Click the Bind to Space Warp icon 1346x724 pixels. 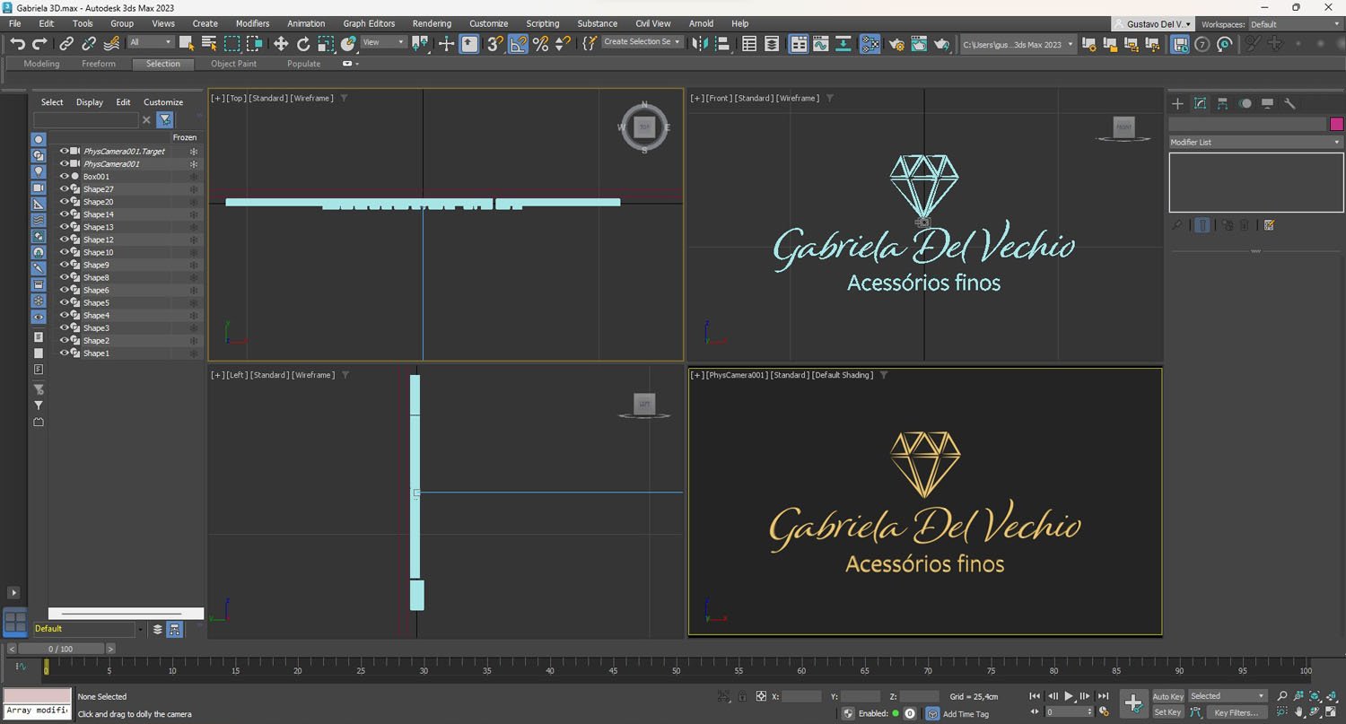(111, 43)
